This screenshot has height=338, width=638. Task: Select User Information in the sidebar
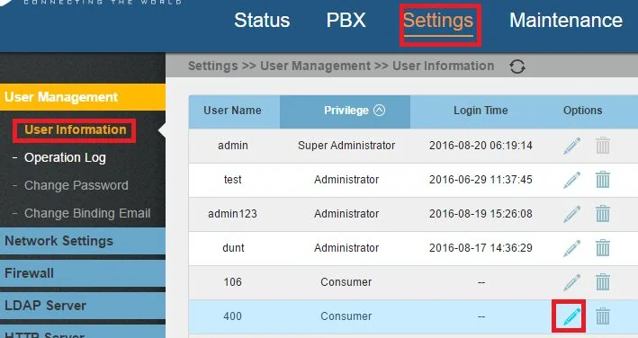pos(76,129)
